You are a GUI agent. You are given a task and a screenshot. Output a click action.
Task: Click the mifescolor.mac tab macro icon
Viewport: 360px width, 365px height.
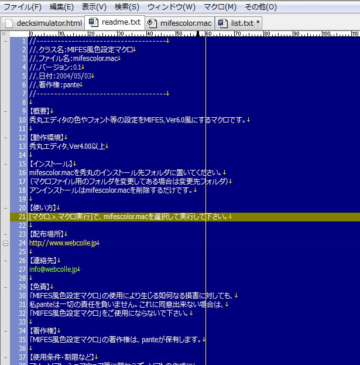click(x=153, y=23)
